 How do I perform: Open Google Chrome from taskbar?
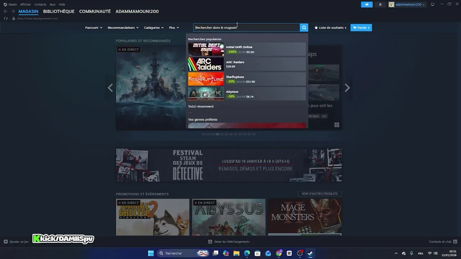click(279, 253)
